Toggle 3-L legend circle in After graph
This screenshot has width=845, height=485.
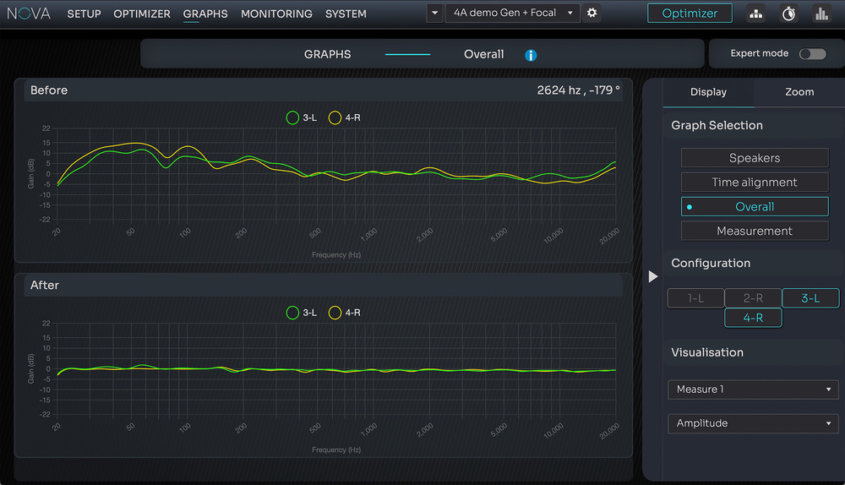(x=292, y=313)
